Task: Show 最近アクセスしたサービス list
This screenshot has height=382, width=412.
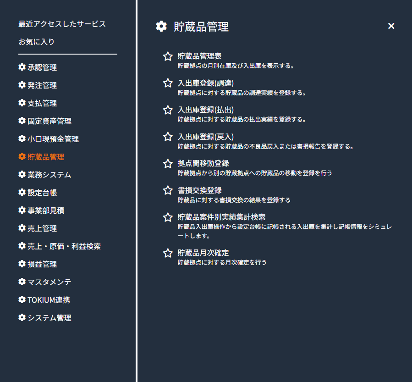Action: [x=62, y=24]
